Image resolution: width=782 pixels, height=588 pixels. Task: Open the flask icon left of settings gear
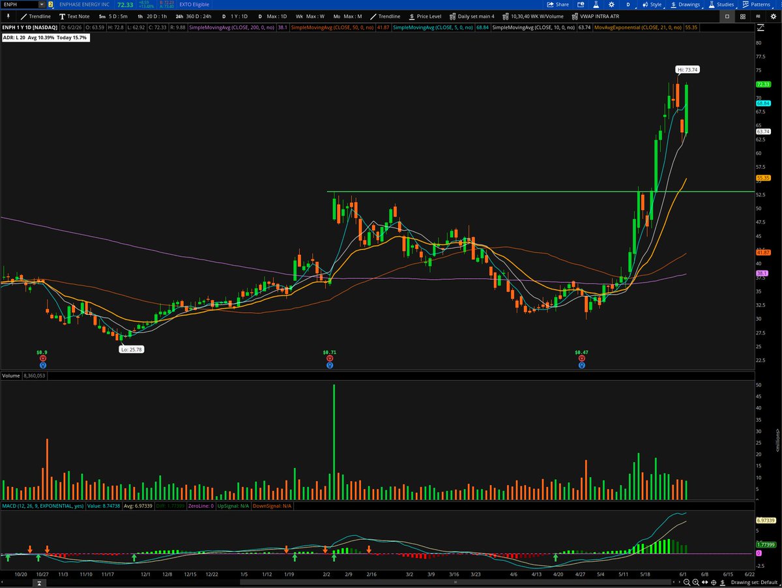coord(596,5)
